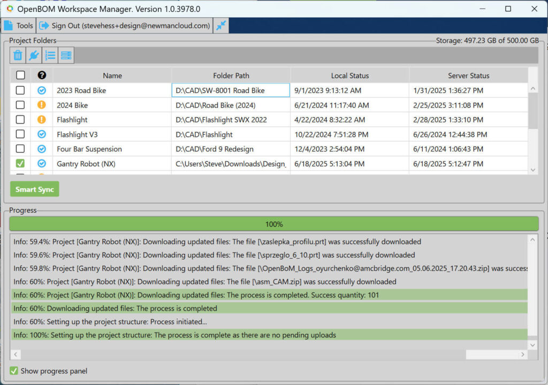Click the Storage 497.23 GB of 500.00 GB text

(487, 41)
